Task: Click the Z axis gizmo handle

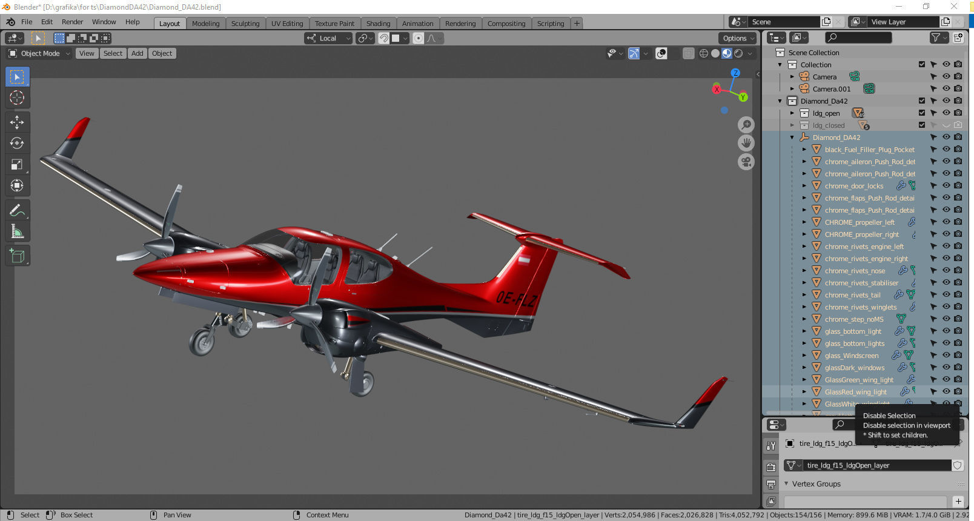Action: pos(735,73)
